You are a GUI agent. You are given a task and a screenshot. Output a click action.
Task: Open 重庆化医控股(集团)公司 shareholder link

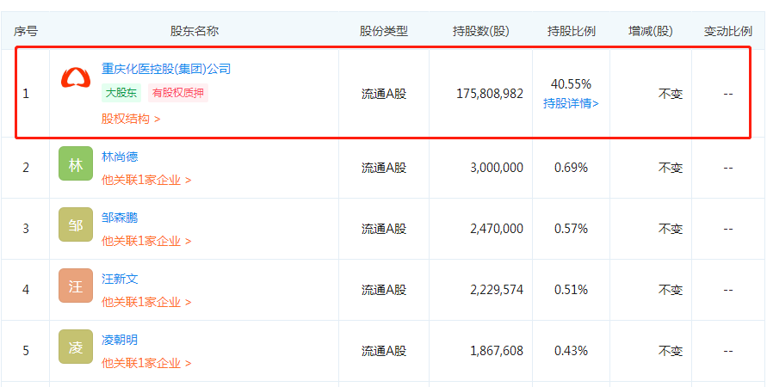pyautogui.click(x=166, y=69)
